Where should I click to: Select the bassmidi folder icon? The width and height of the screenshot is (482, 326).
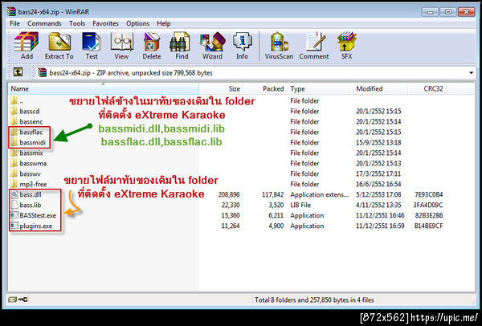tap(14, 142)
